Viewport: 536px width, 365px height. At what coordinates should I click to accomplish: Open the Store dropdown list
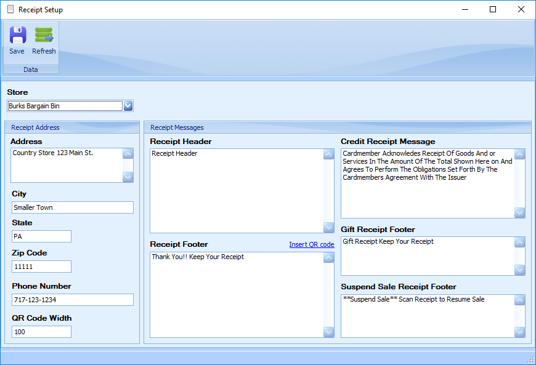pos(128,106)
